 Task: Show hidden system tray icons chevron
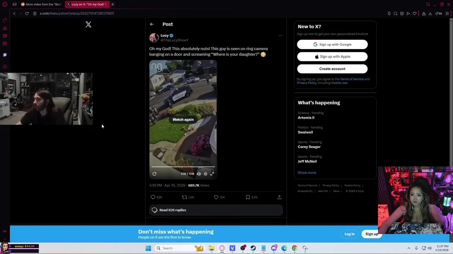pos(409,248)
